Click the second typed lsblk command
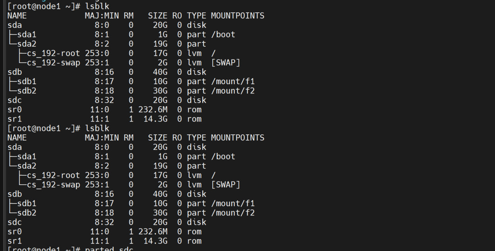Image resolution: width=495 pixels, height=251 pixels. (x=97, y=128)
